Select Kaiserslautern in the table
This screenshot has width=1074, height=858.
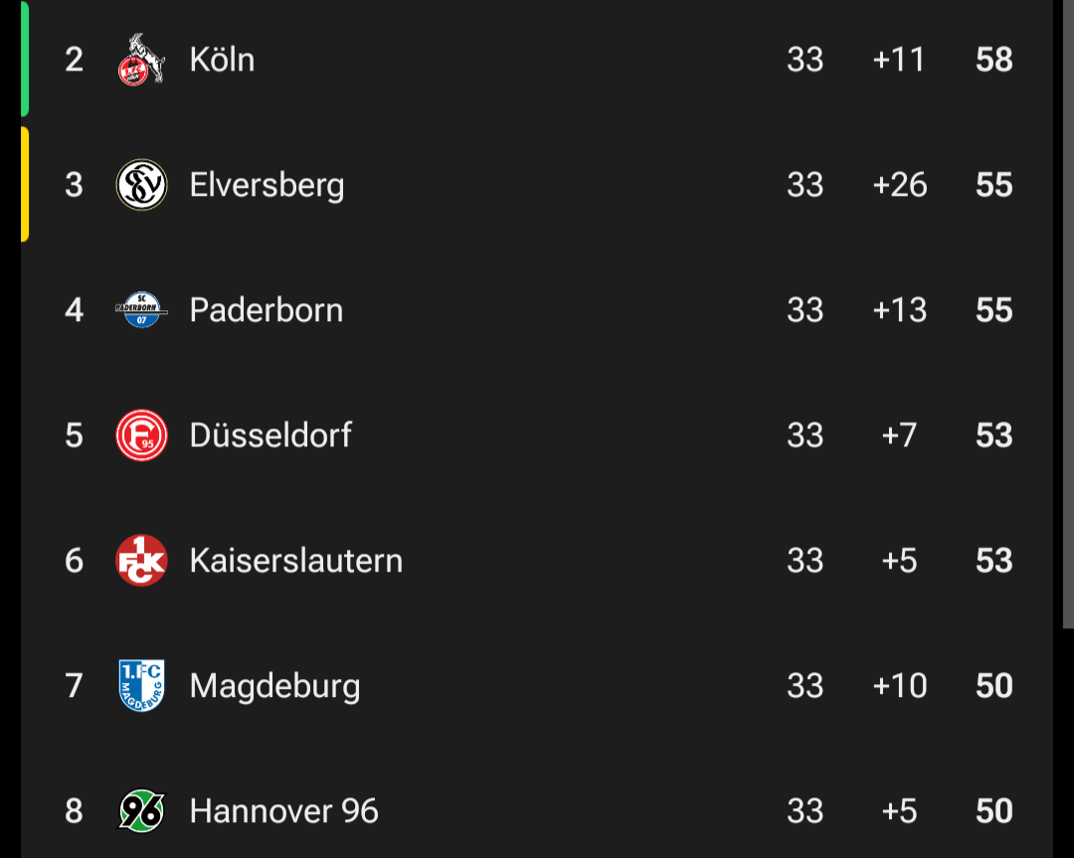pos(296,561)
